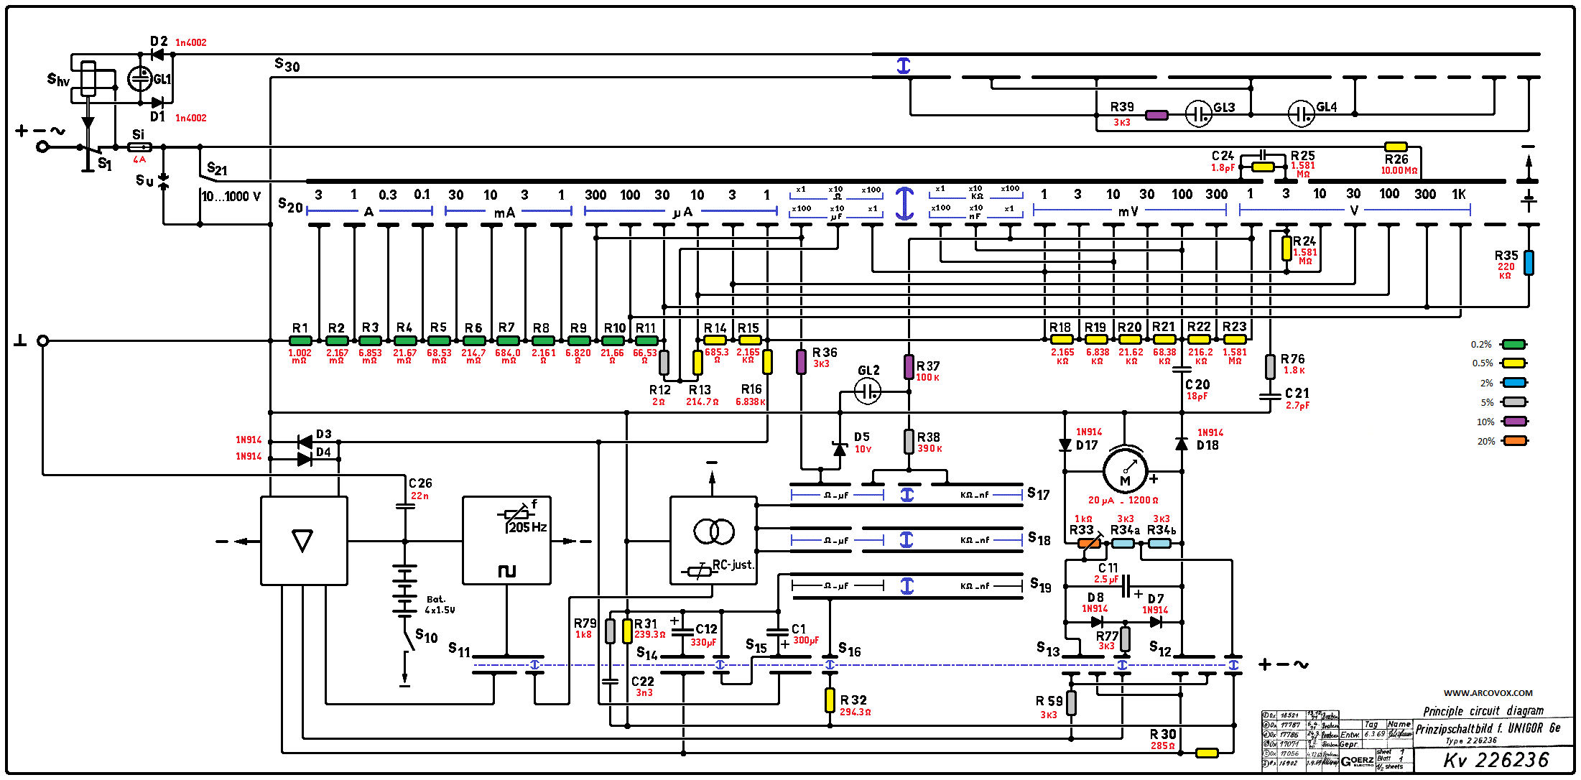Click the RC-just. transformer block

click(x=713, y=540)
